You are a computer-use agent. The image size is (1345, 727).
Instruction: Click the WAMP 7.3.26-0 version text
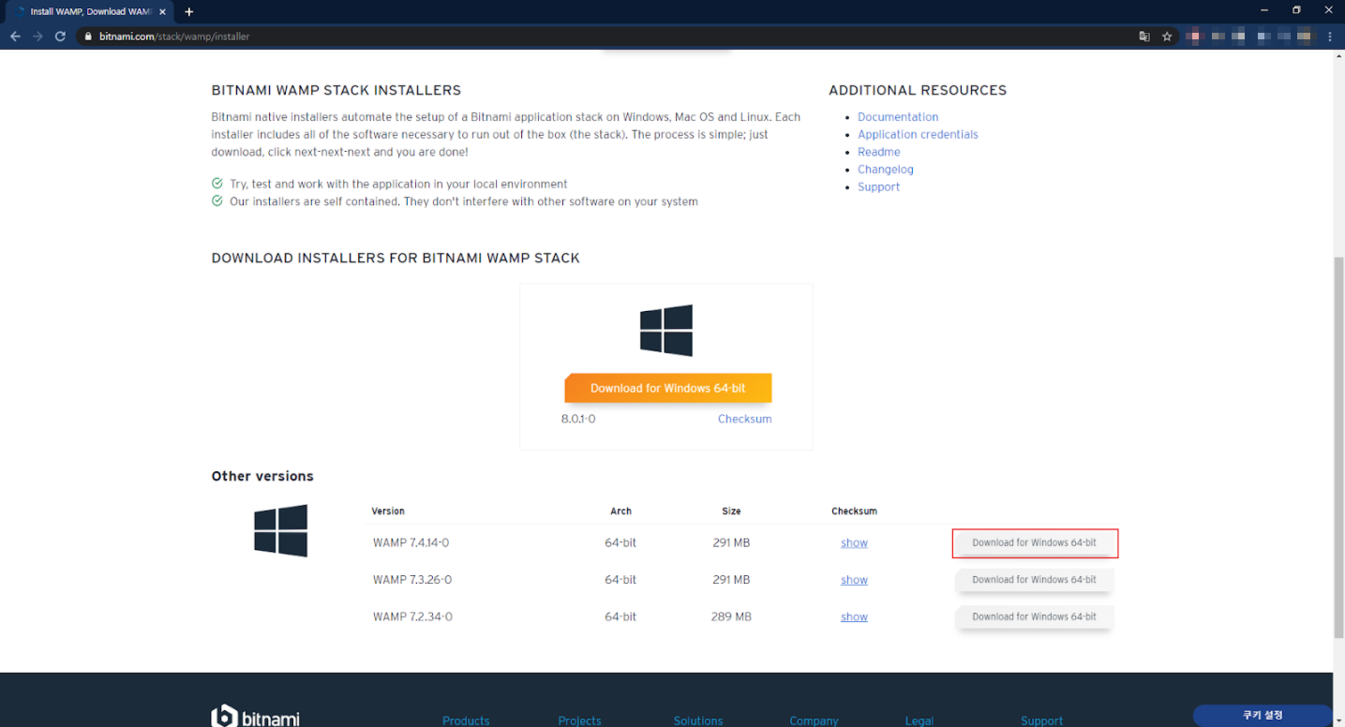point(412,580)
